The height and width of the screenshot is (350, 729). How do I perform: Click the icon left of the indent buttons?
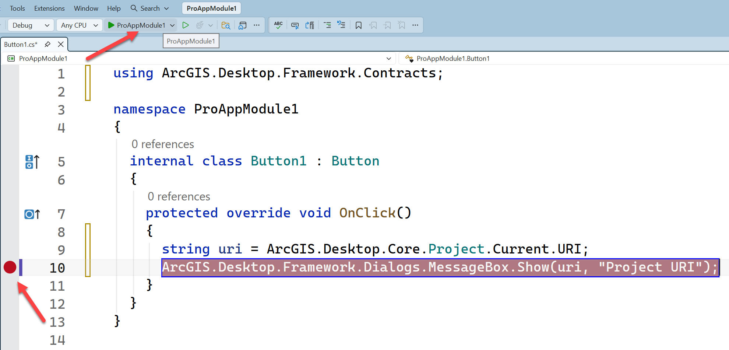[x=310, y=25]
